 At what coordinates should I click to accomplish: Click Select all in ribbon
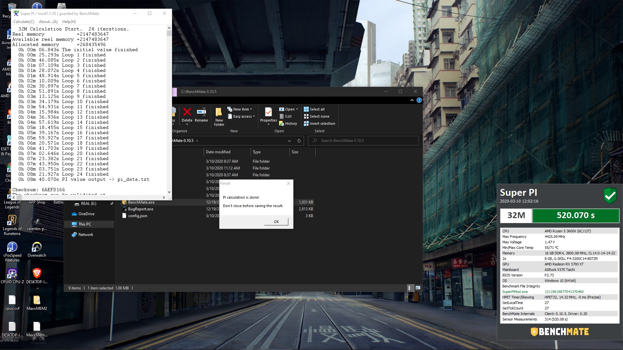(314, 109)
